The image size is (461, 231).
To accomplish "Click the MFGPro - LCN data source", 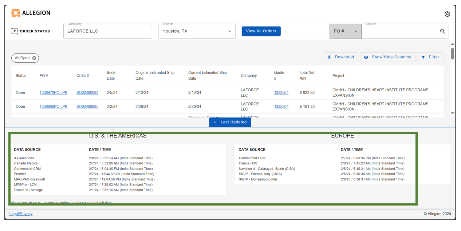I will pyautogui.click(x=25, y=184).
